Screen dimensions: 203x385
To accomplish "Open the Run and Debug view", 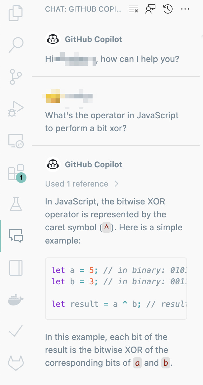I will pos(16,109).
